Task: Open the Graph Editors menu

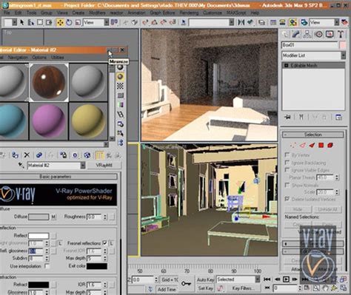Action: (162, 13)
